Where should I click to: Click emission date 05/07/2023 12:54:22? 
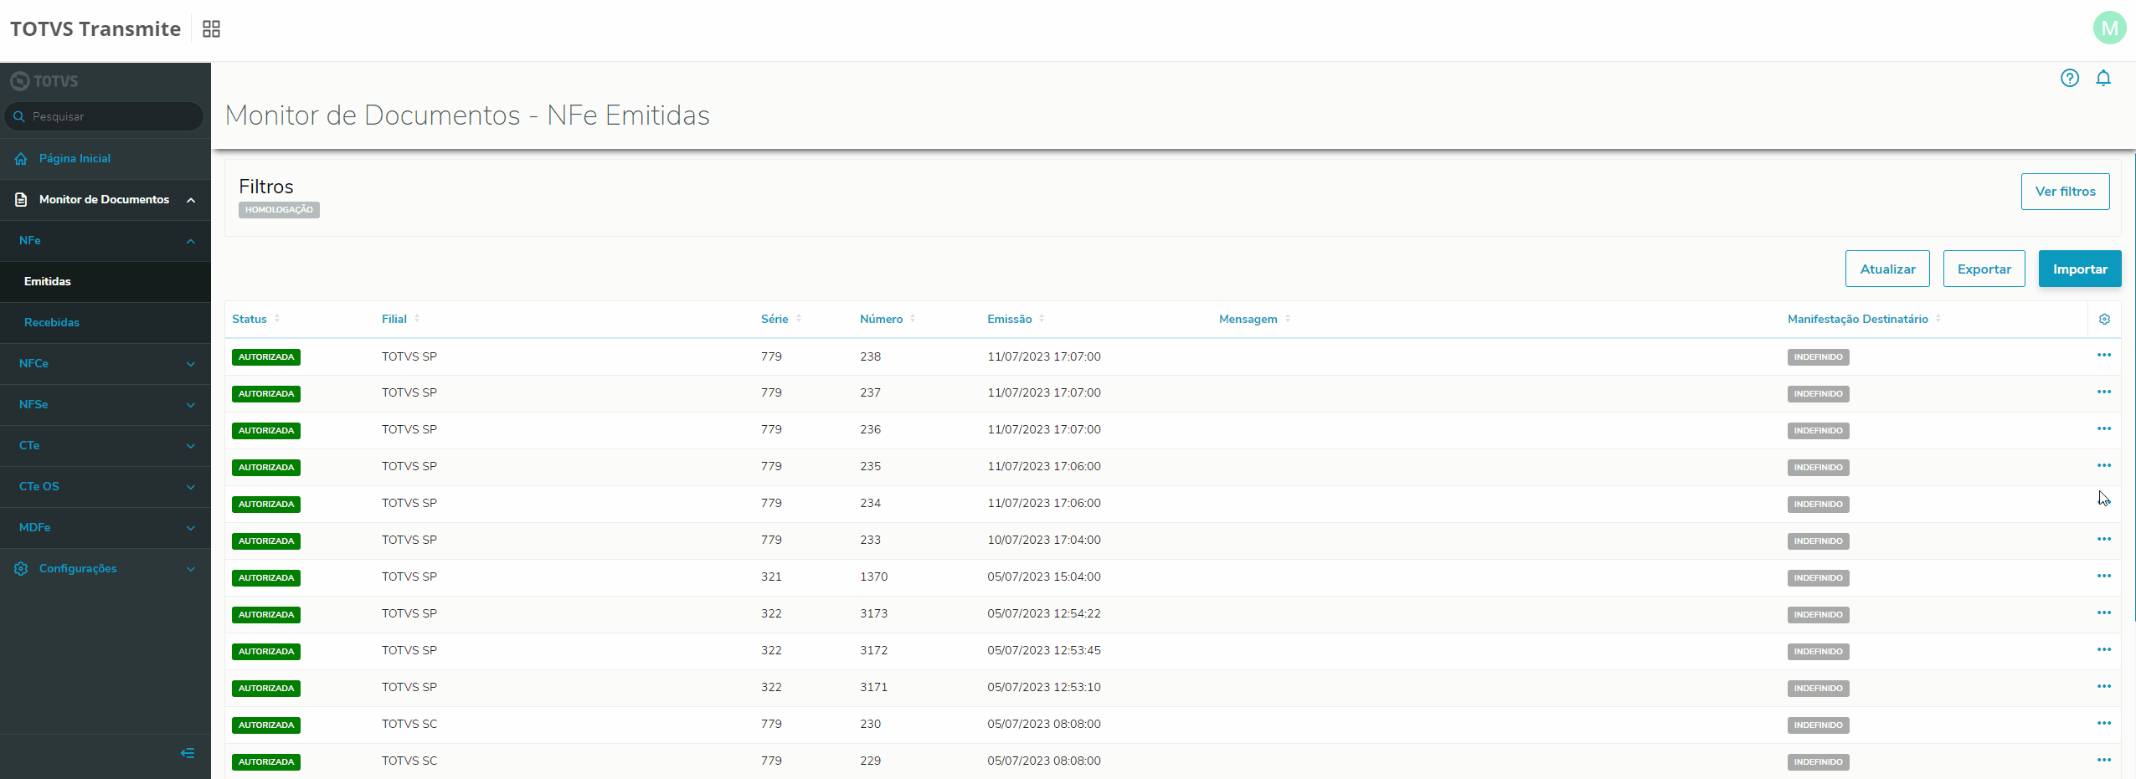tap(1044, 613)
